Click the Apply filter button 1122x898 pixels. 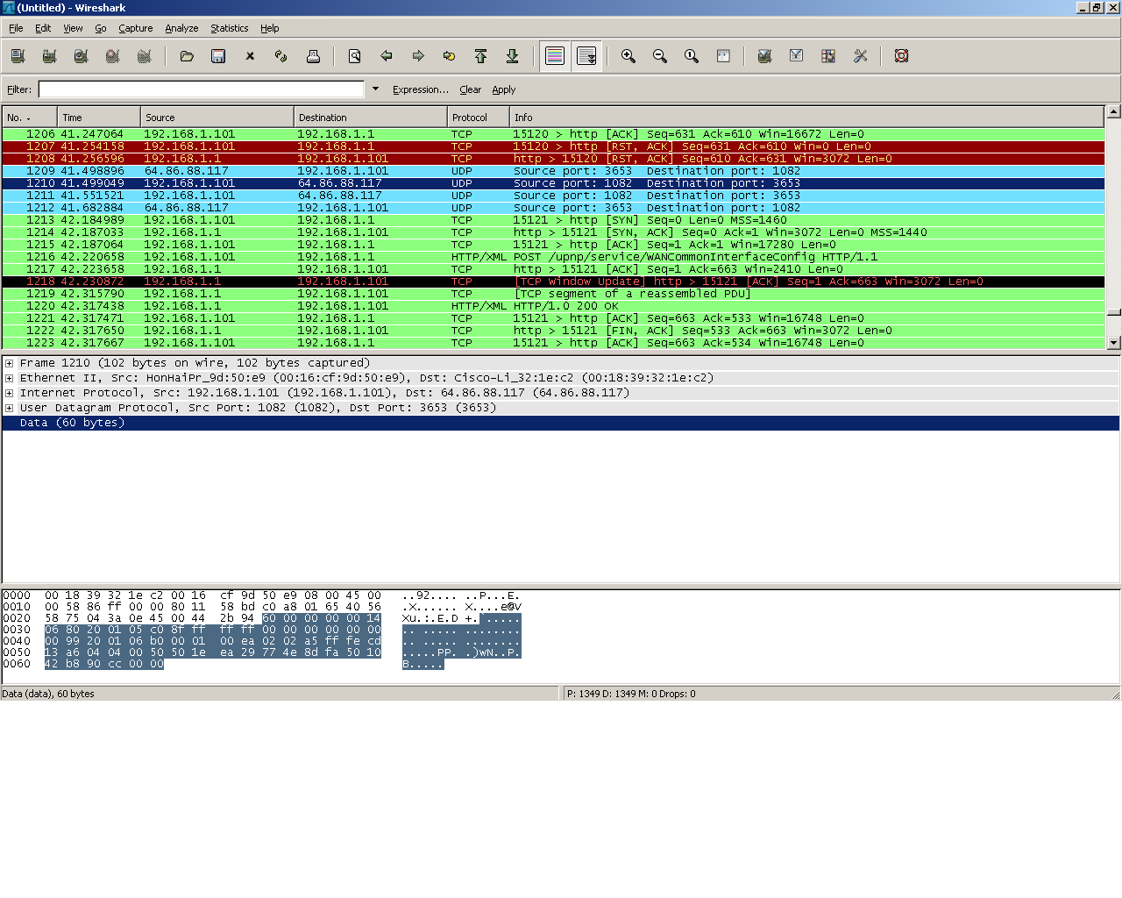[503, 89]
